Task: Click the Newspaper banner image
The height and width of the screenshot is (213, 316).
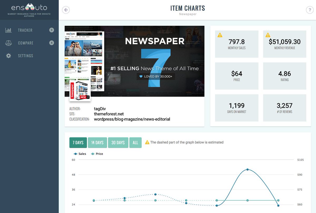Action: tap(135, 61)
